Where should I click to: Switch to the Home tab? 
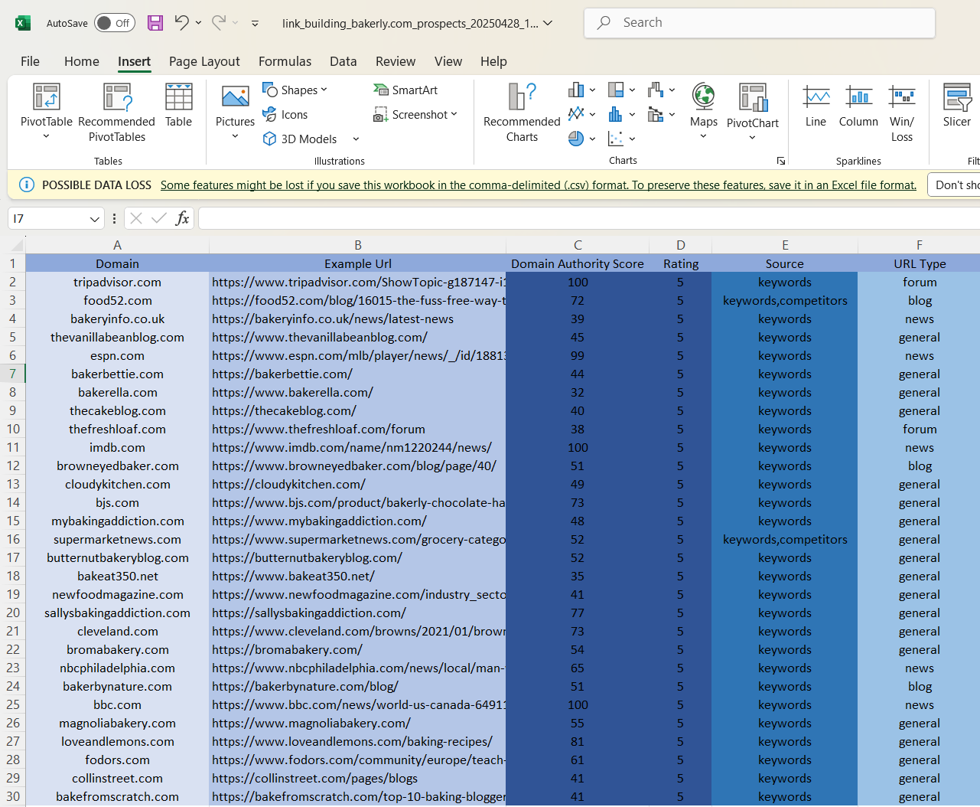coord(82,61)
